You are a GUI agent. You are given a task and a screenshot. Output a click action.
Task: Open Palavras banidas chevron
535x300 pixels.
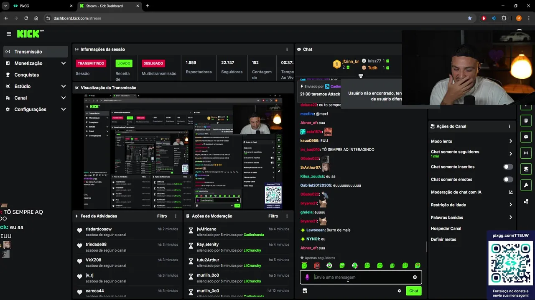510,217
